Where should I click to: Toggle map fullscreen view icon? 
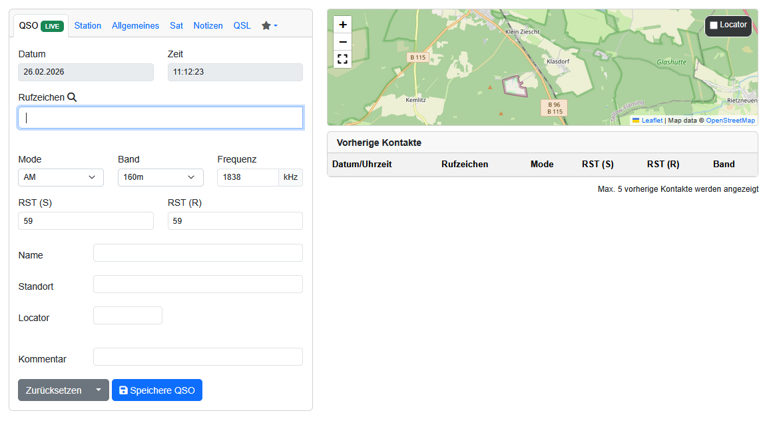pyautogui.click(x=343, y=59)
